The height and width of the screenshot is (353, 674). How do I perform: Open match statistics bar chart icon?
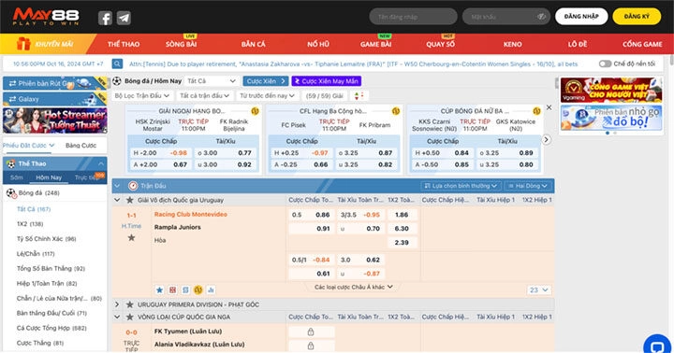211,290
